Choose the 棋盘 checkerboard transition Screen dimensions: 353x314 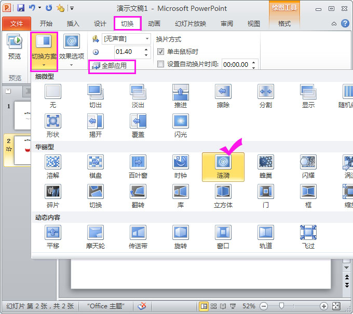pos(95,166)
